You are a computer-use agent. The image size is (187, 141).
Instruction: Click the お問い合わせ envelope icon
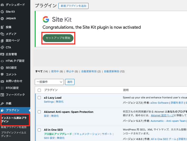coord(2,81)
